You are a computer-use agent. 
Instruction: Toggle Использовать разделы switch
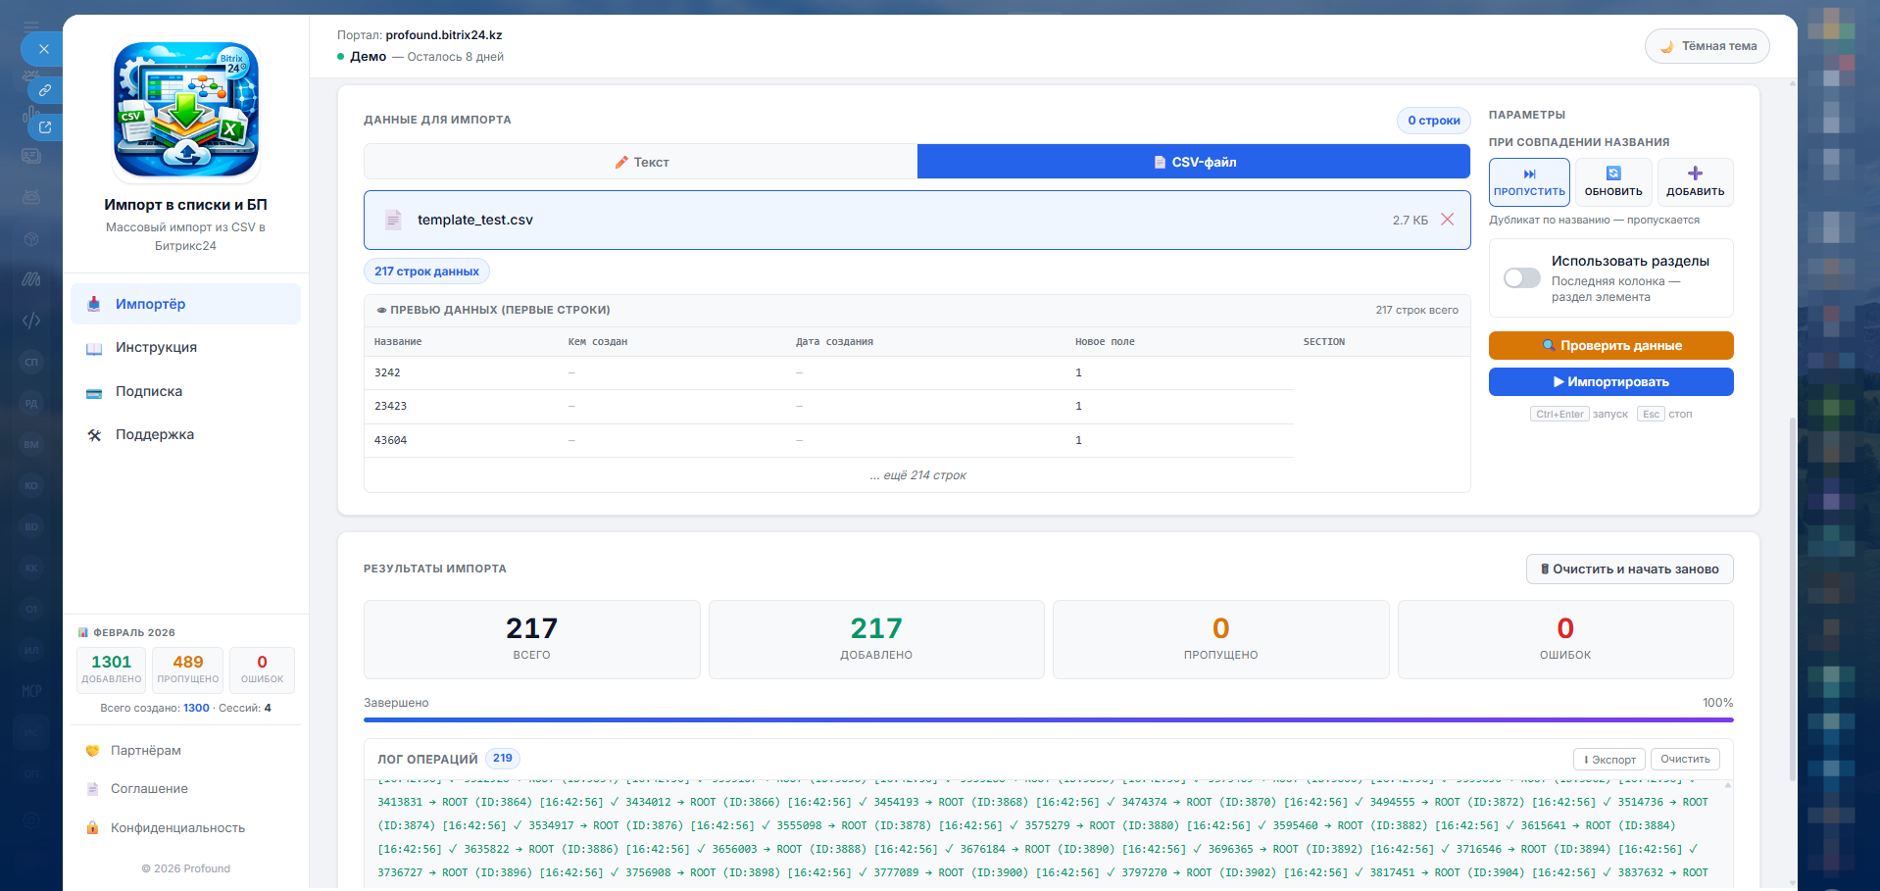pos(1521,278)
